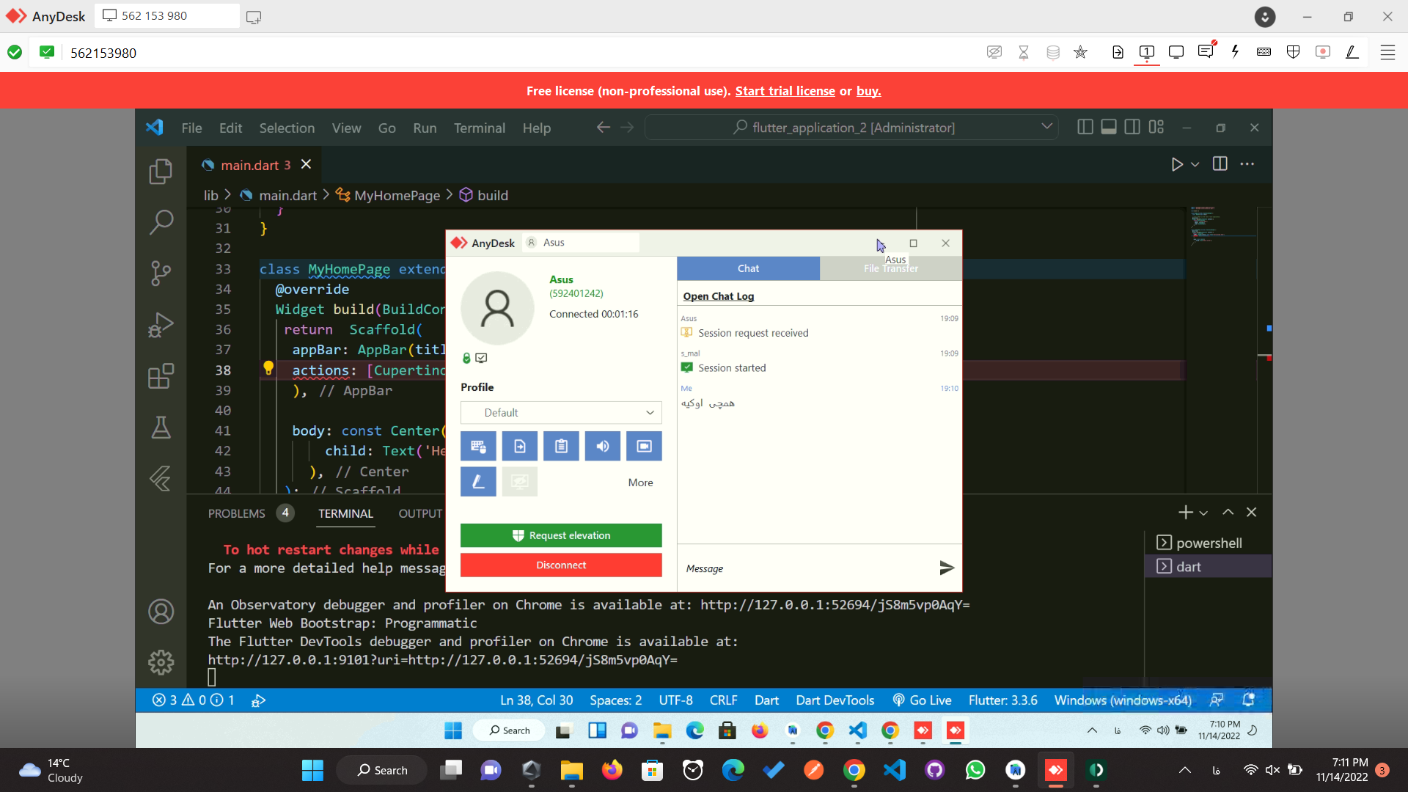This screenshot has height=792, width=1408.
Task: Toggle VS Code primary sidebar layout
Action: coord(1085,127)
